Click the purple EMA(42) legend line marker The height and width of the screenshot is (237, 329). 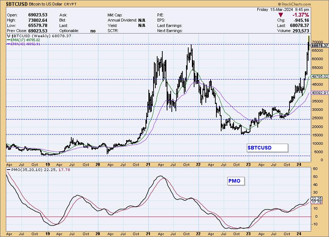tap(9, 44)
